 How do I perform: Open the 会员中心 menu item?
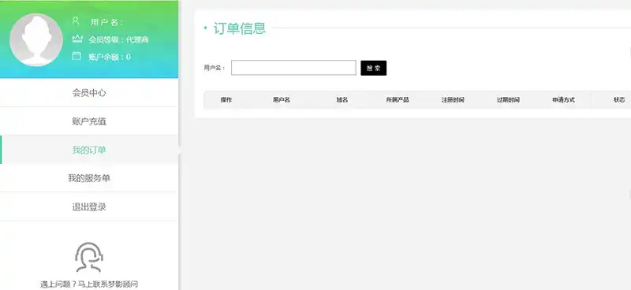click(89, 93)
